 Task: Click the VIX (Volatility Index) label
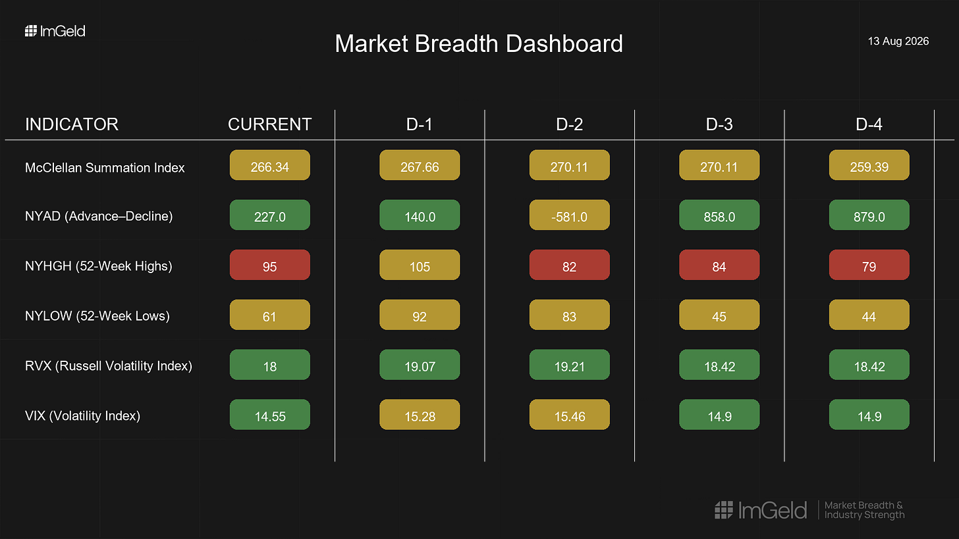point(82,415)
